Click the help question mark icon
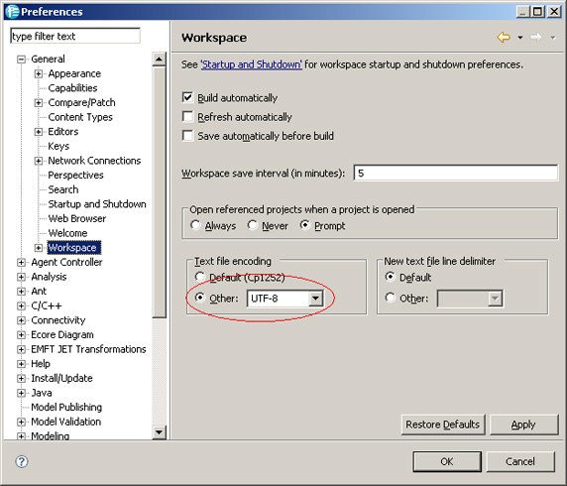Viewport: 567px width, 486px height. [x=22, y=461]
